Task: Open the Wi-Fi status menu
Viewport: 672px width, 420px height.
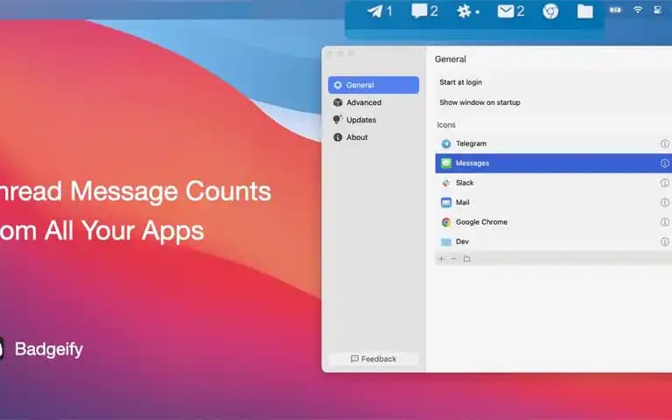Action: [x=638, y=10]
